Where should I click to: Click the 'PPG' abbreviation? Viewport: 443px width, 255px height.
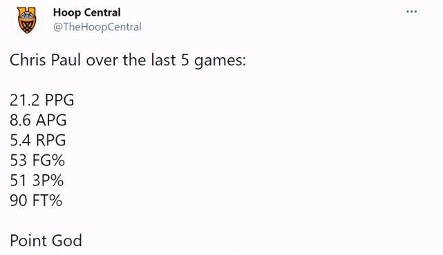click(59, 100)
